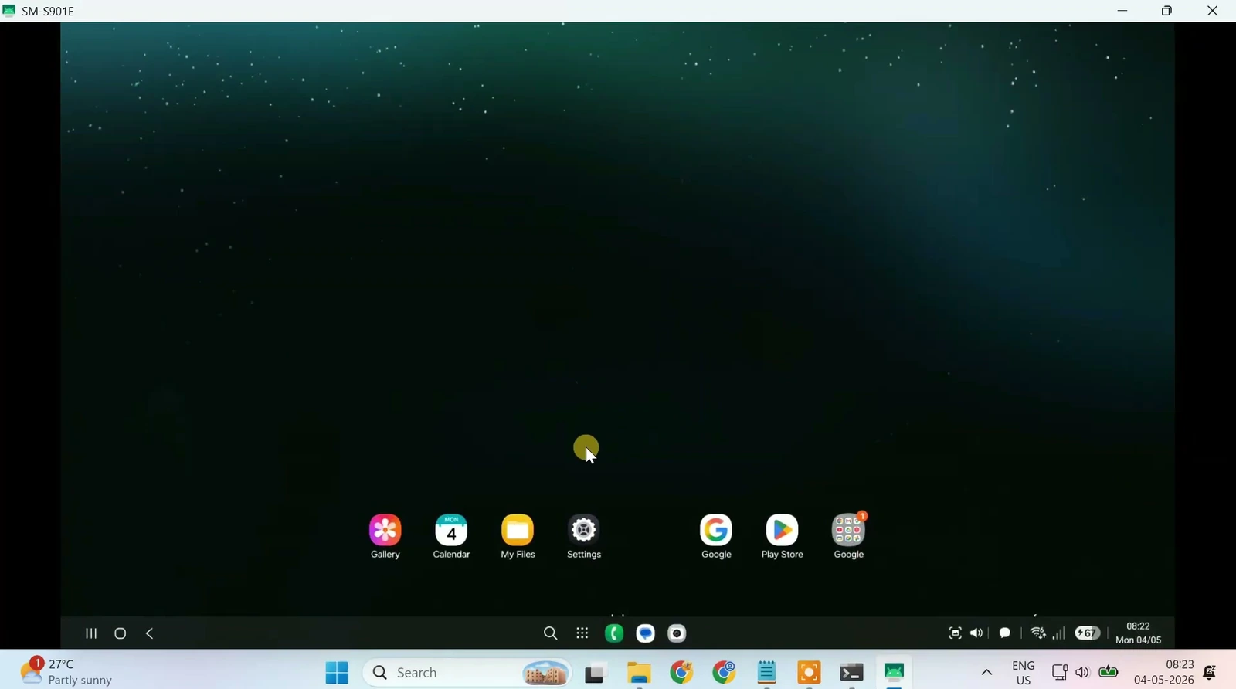
Task: Open the Camera app in DeX taskbar
Action: pyautogui.click(x=677, y=633)
